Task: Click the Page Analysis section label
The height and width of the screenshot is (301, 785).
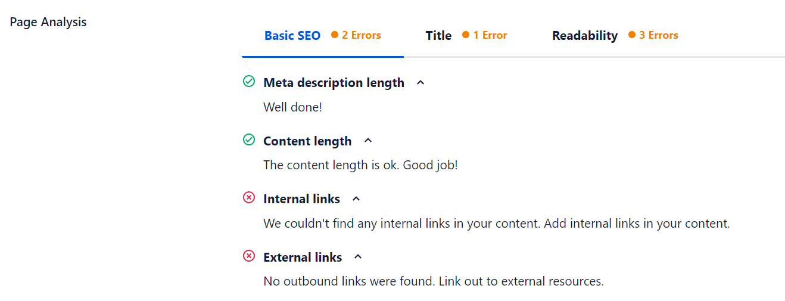Action: 48,22
